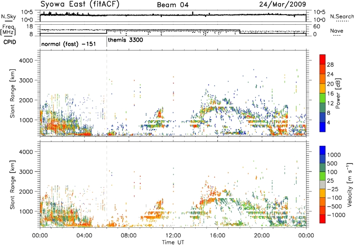The height and width of the screenshot is (245, 354).
Task: Select '2000' on the velocity panel range axis
Action: 26,191
